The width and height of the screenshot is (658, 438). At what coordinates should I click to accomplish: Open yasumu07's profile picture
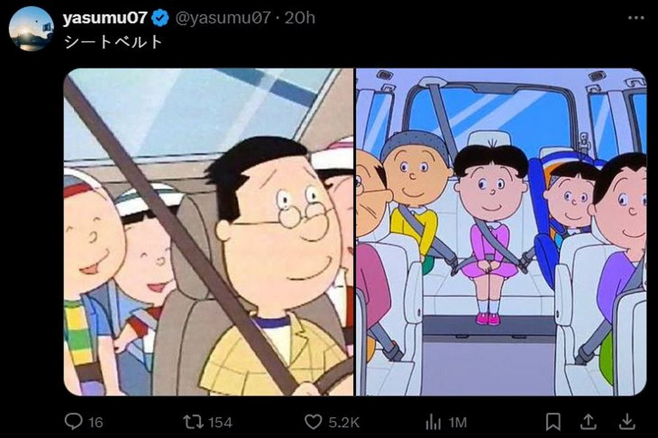(x=31, y=29)
